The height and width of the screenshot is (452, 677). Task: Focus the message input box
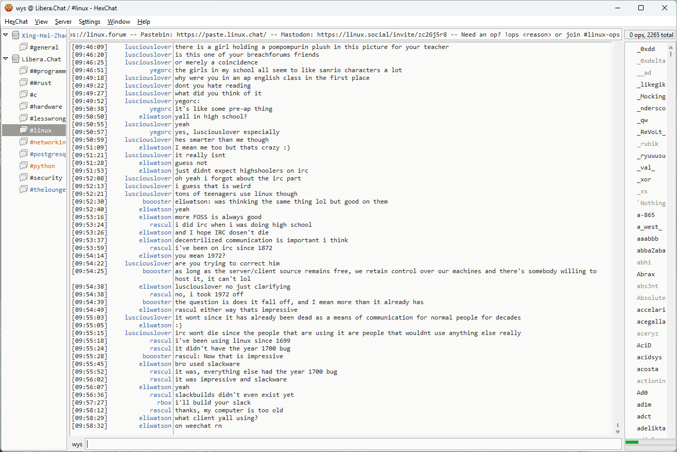(353, 444)
